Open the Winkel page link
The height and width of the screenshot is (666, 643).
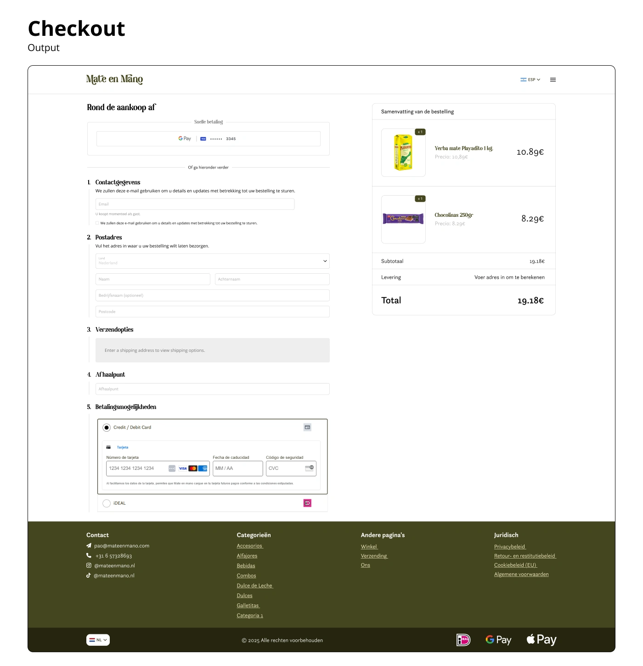coord(369,547)
